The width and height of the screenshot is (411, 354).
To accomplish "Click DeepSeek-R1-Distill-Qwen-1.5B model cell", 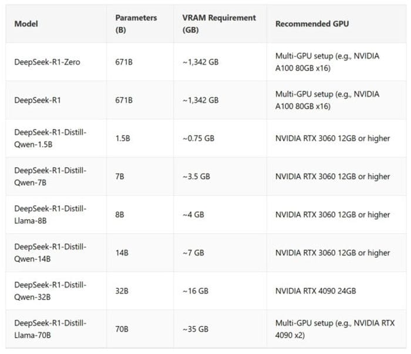I will tap(50, 138).
